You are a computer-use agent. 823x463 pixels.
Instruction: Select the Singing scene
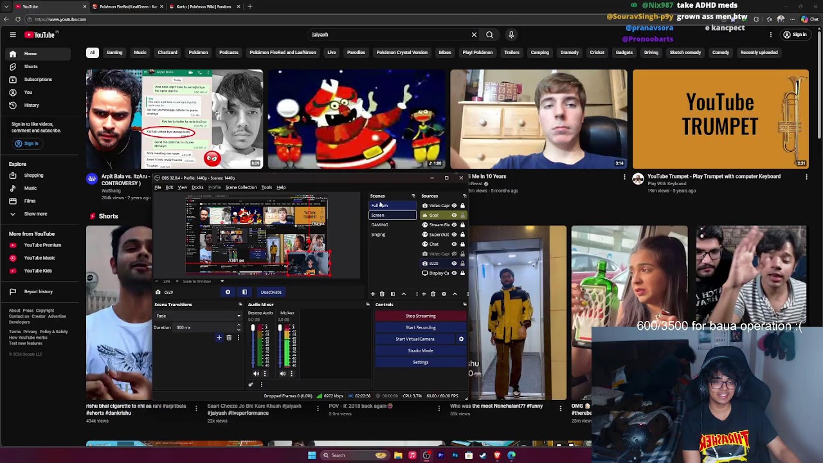(392, 235)
